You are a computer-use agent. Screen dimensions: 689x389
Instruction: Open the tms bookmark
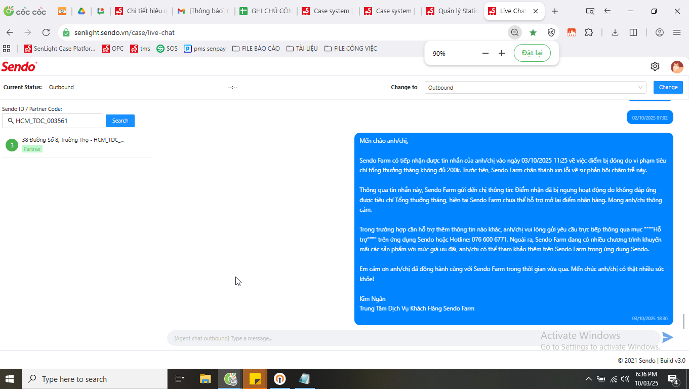140,49
